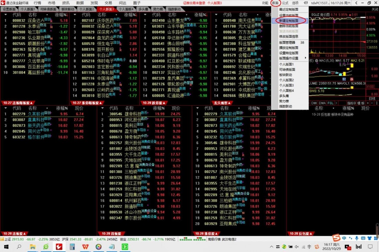The height and width of the screenshot is (252, 379).
Task: Click stock row 000032 深桑达A in first panel
Action: [x=35, y=21]
